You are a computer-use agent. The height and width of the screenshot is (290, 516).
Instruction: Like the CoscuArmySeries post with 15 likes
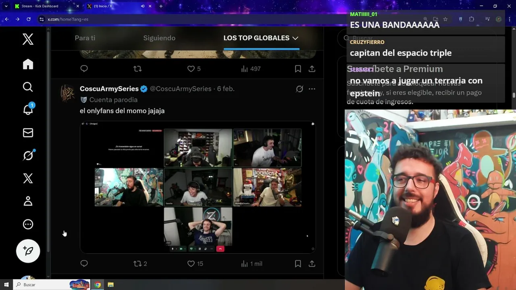tap(195, 263)
